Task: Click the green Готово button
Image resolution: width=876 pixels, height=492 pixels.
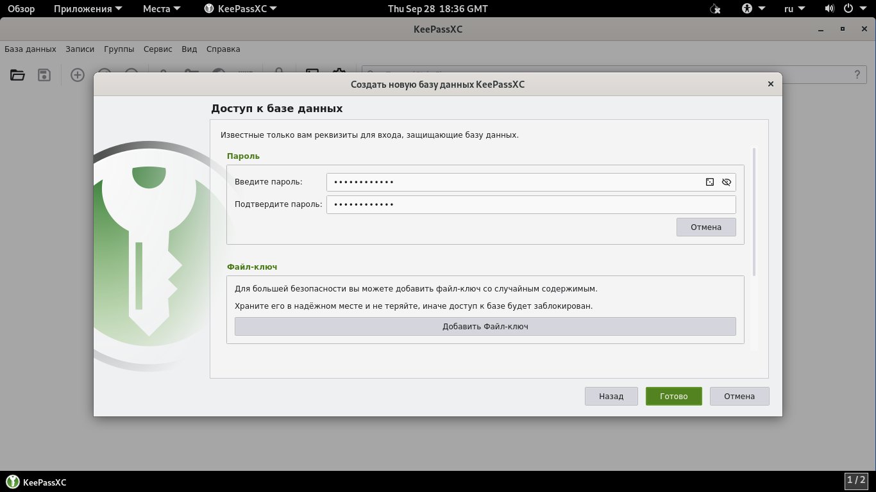Action: [x=673, y=396]
